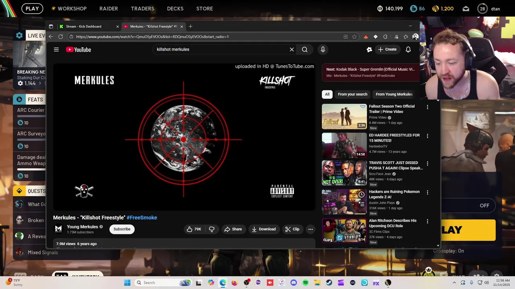Open tab actions menu icon

click(51, 26)
